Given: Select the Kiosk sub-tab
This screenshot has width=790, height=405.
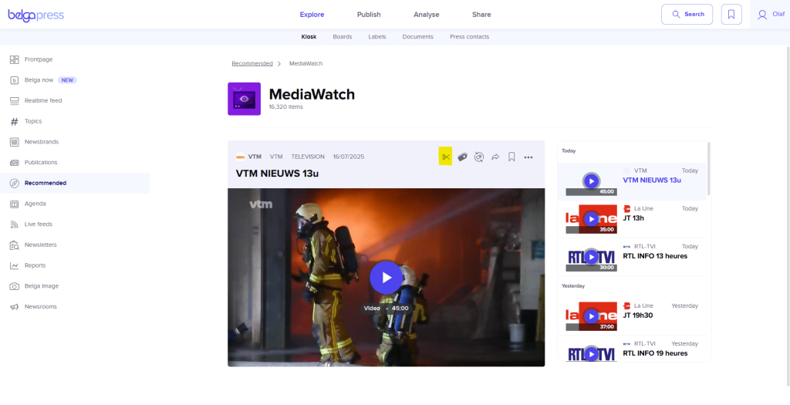Looking at the screenshot, I should pos(309,37).
